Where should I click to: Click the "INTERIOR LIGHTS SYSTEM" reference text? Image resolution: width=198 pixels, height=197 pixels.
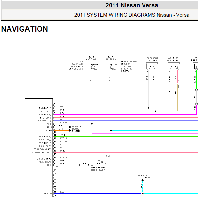77,129
